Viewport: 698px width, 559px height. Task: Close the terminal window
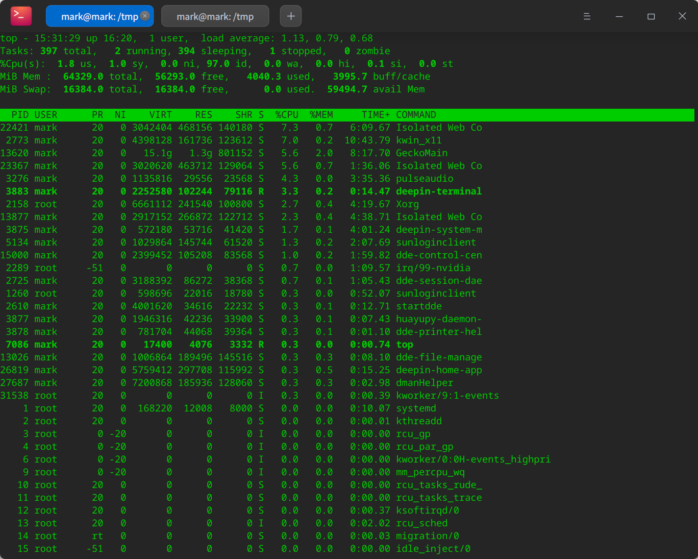pos(682,16)
